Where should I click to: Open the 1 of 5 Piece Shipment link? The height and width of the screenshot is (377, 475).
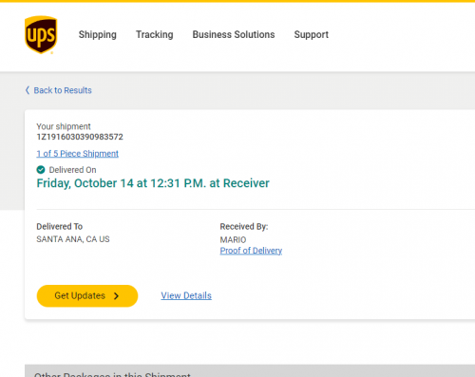click(78, 154)
